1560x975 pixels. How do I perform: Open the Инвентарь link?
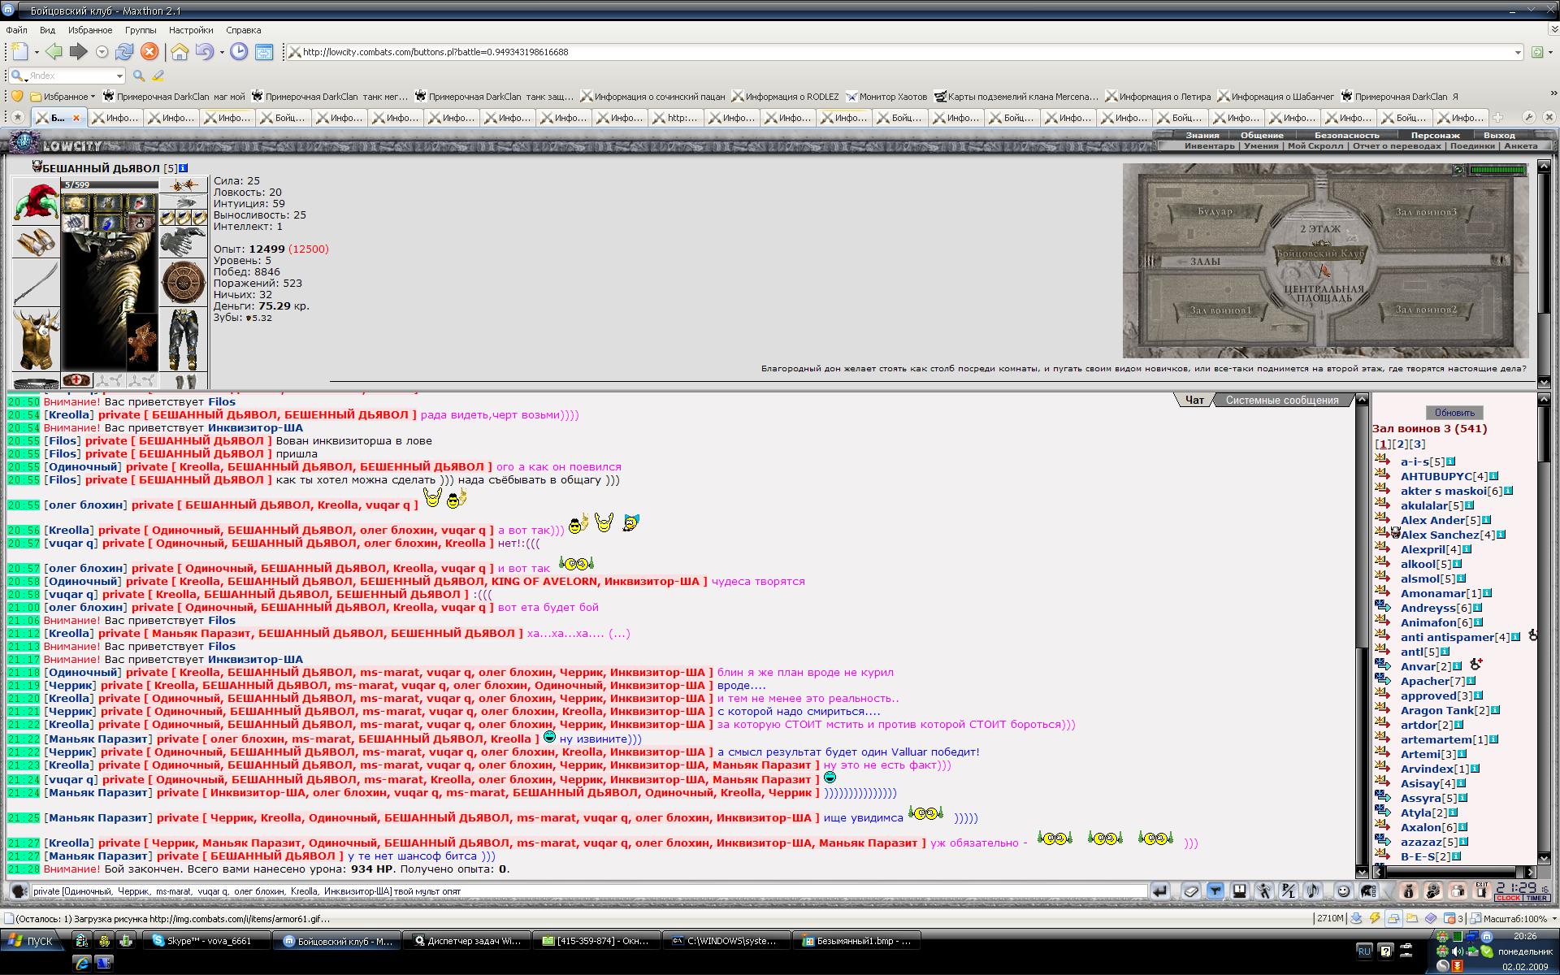pyautogui.click(x=1209, y=146)
